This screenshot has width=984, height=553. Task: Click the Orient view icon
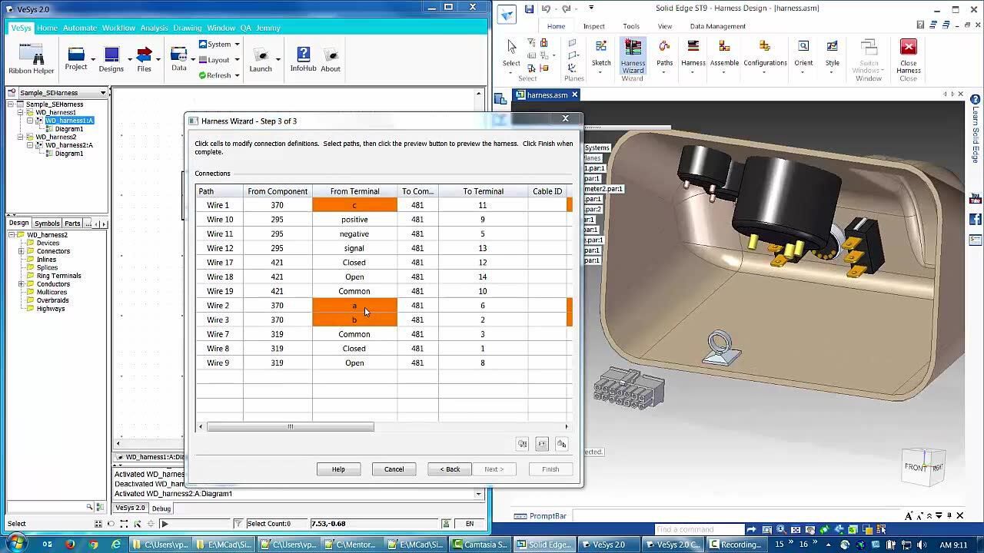[803, 52]
